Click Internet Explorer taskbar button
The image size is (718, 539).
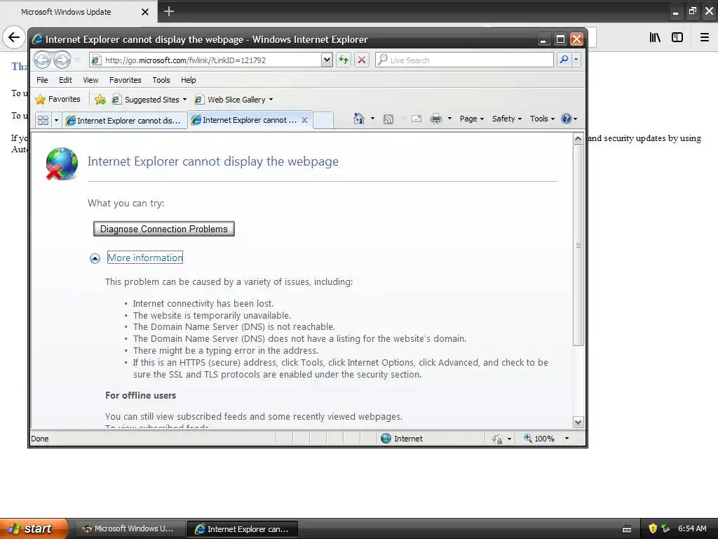click(243, 529)
